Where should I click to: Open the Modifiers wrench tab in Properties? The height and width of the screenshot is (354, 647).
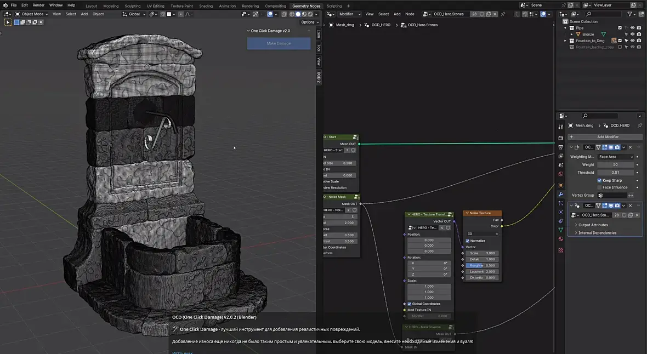tap(560, 194)
